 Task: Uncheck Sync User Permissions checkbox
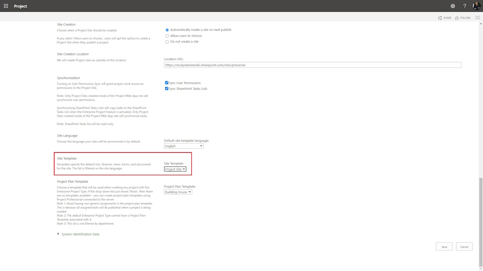point(167,83)
